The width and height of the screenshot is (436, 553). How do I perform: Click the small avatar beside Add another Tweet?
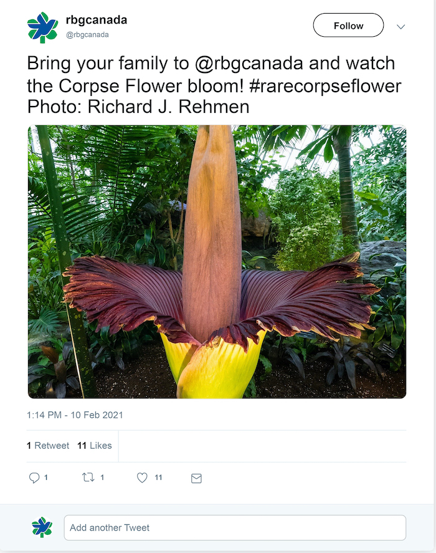point(42,527)
